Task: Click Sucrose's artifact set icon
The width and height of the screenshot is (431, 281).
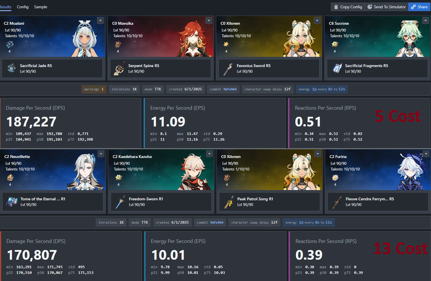Action: 335,44
